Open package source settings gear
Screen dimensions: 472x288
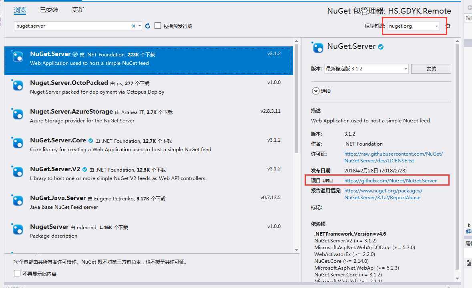tap(448, 26)
